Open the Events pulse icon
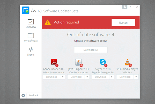 pos(31,49)
